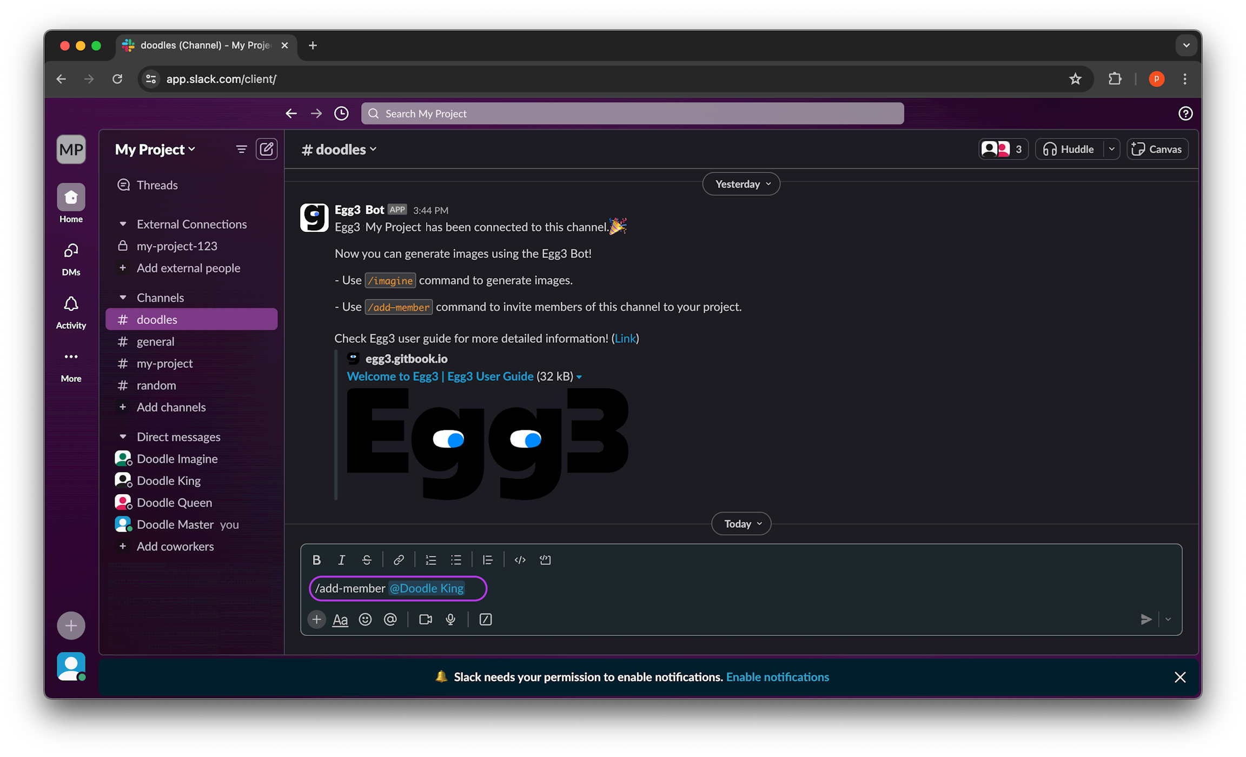Open the History clock icon

(x=341, y=114)
